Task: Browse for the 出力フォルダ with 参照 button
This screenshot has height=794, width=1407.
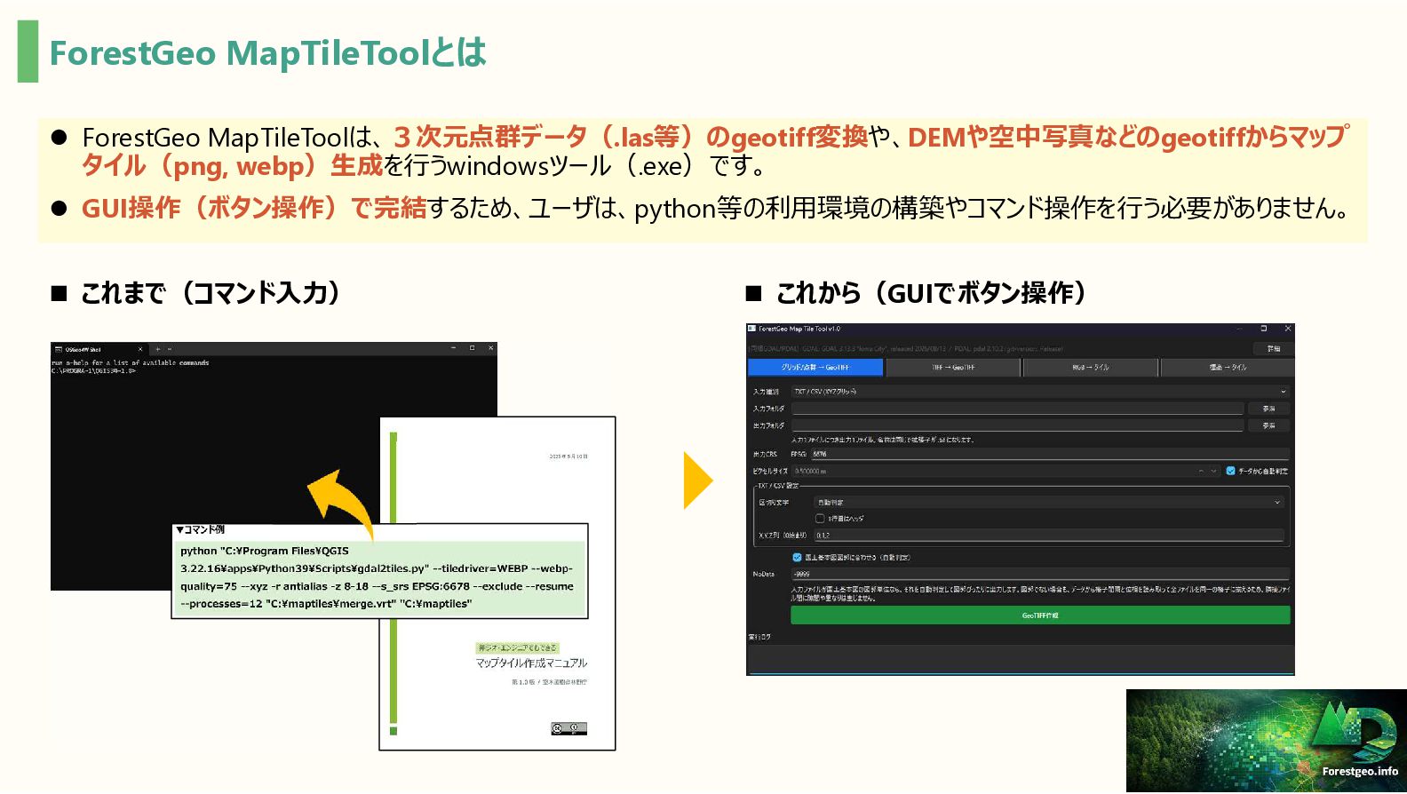Action: pos(1268,425)
